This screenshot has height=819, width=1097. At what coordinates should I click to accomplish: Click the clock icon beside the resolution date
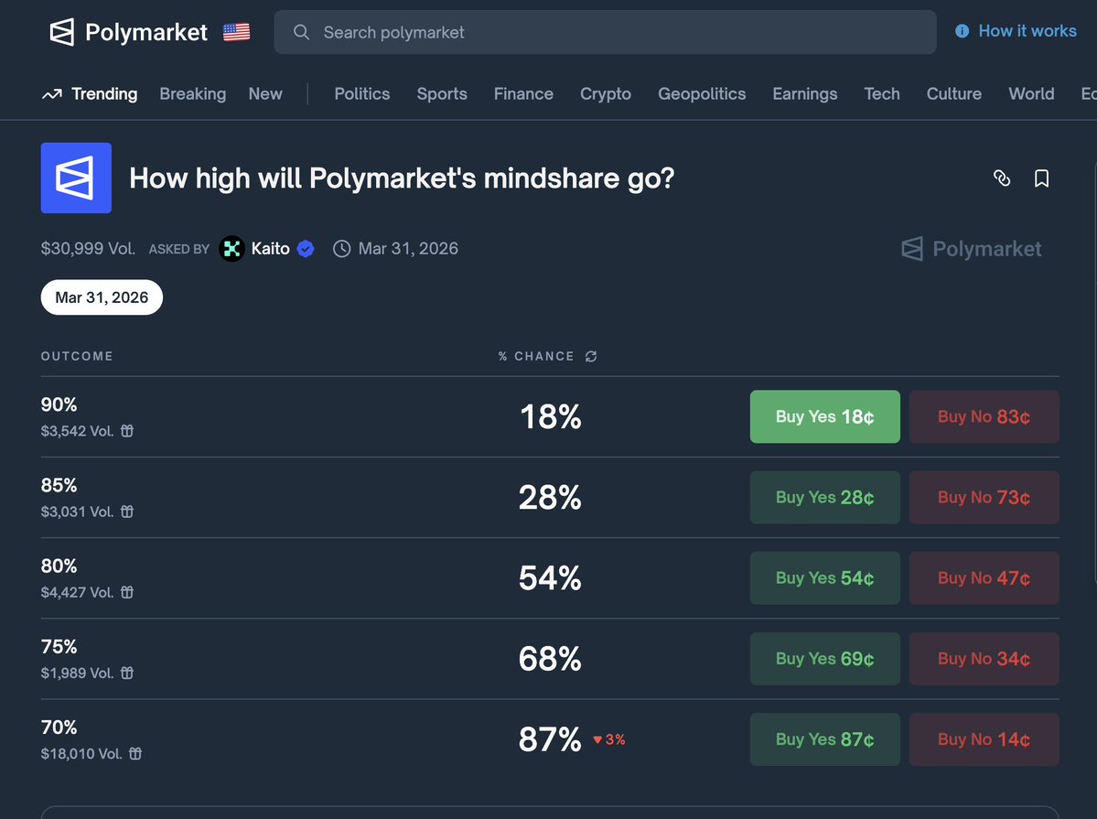[341, 248]
